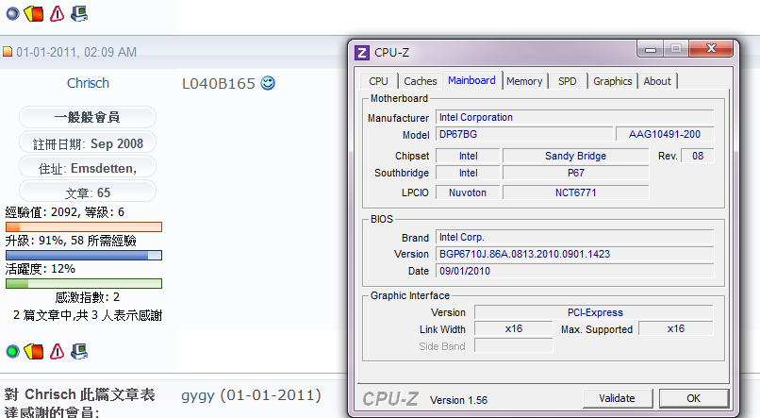The width and height of the screenshot is (760, 418).
Task: Click the OK button in CPU-Z
Action: (x=694, y=398)
